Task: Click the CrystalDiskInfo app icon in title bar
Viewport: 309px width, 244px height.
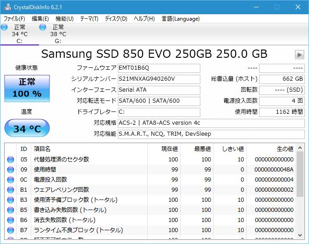Action: click(8, 7)
